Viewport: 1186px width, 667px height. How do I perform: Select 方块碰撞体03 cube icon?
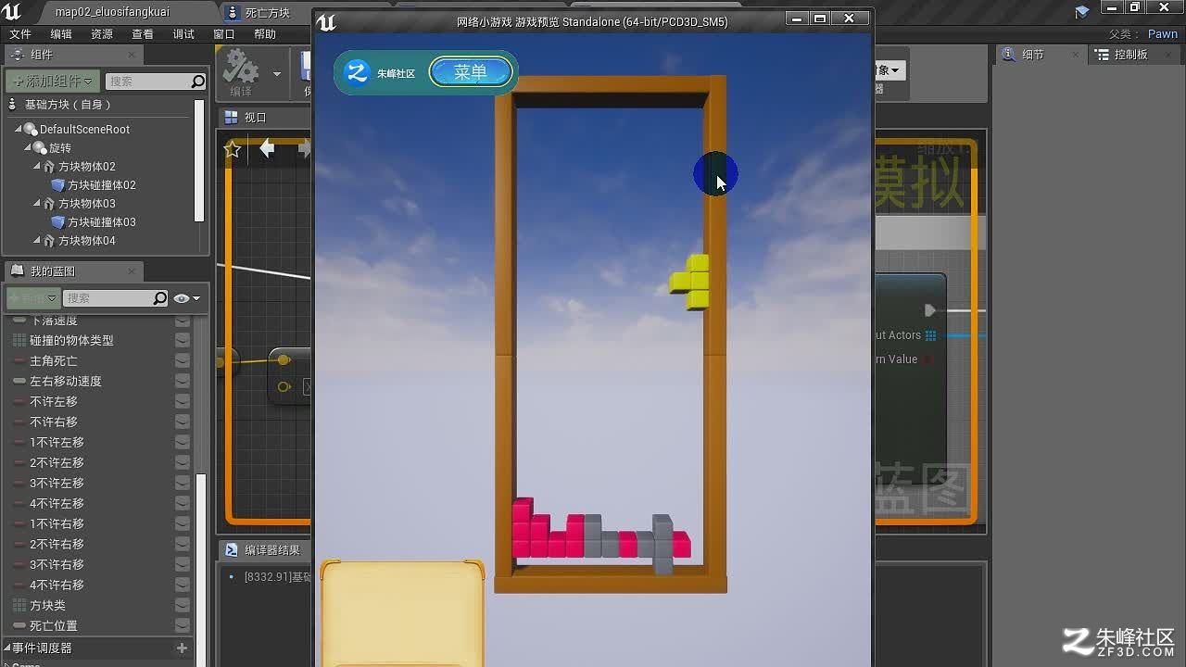point(57,221)
